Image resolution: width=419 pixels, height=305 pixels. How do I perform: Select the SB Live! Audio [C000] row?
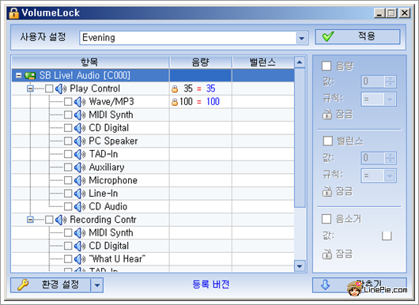tap(153, 76)
